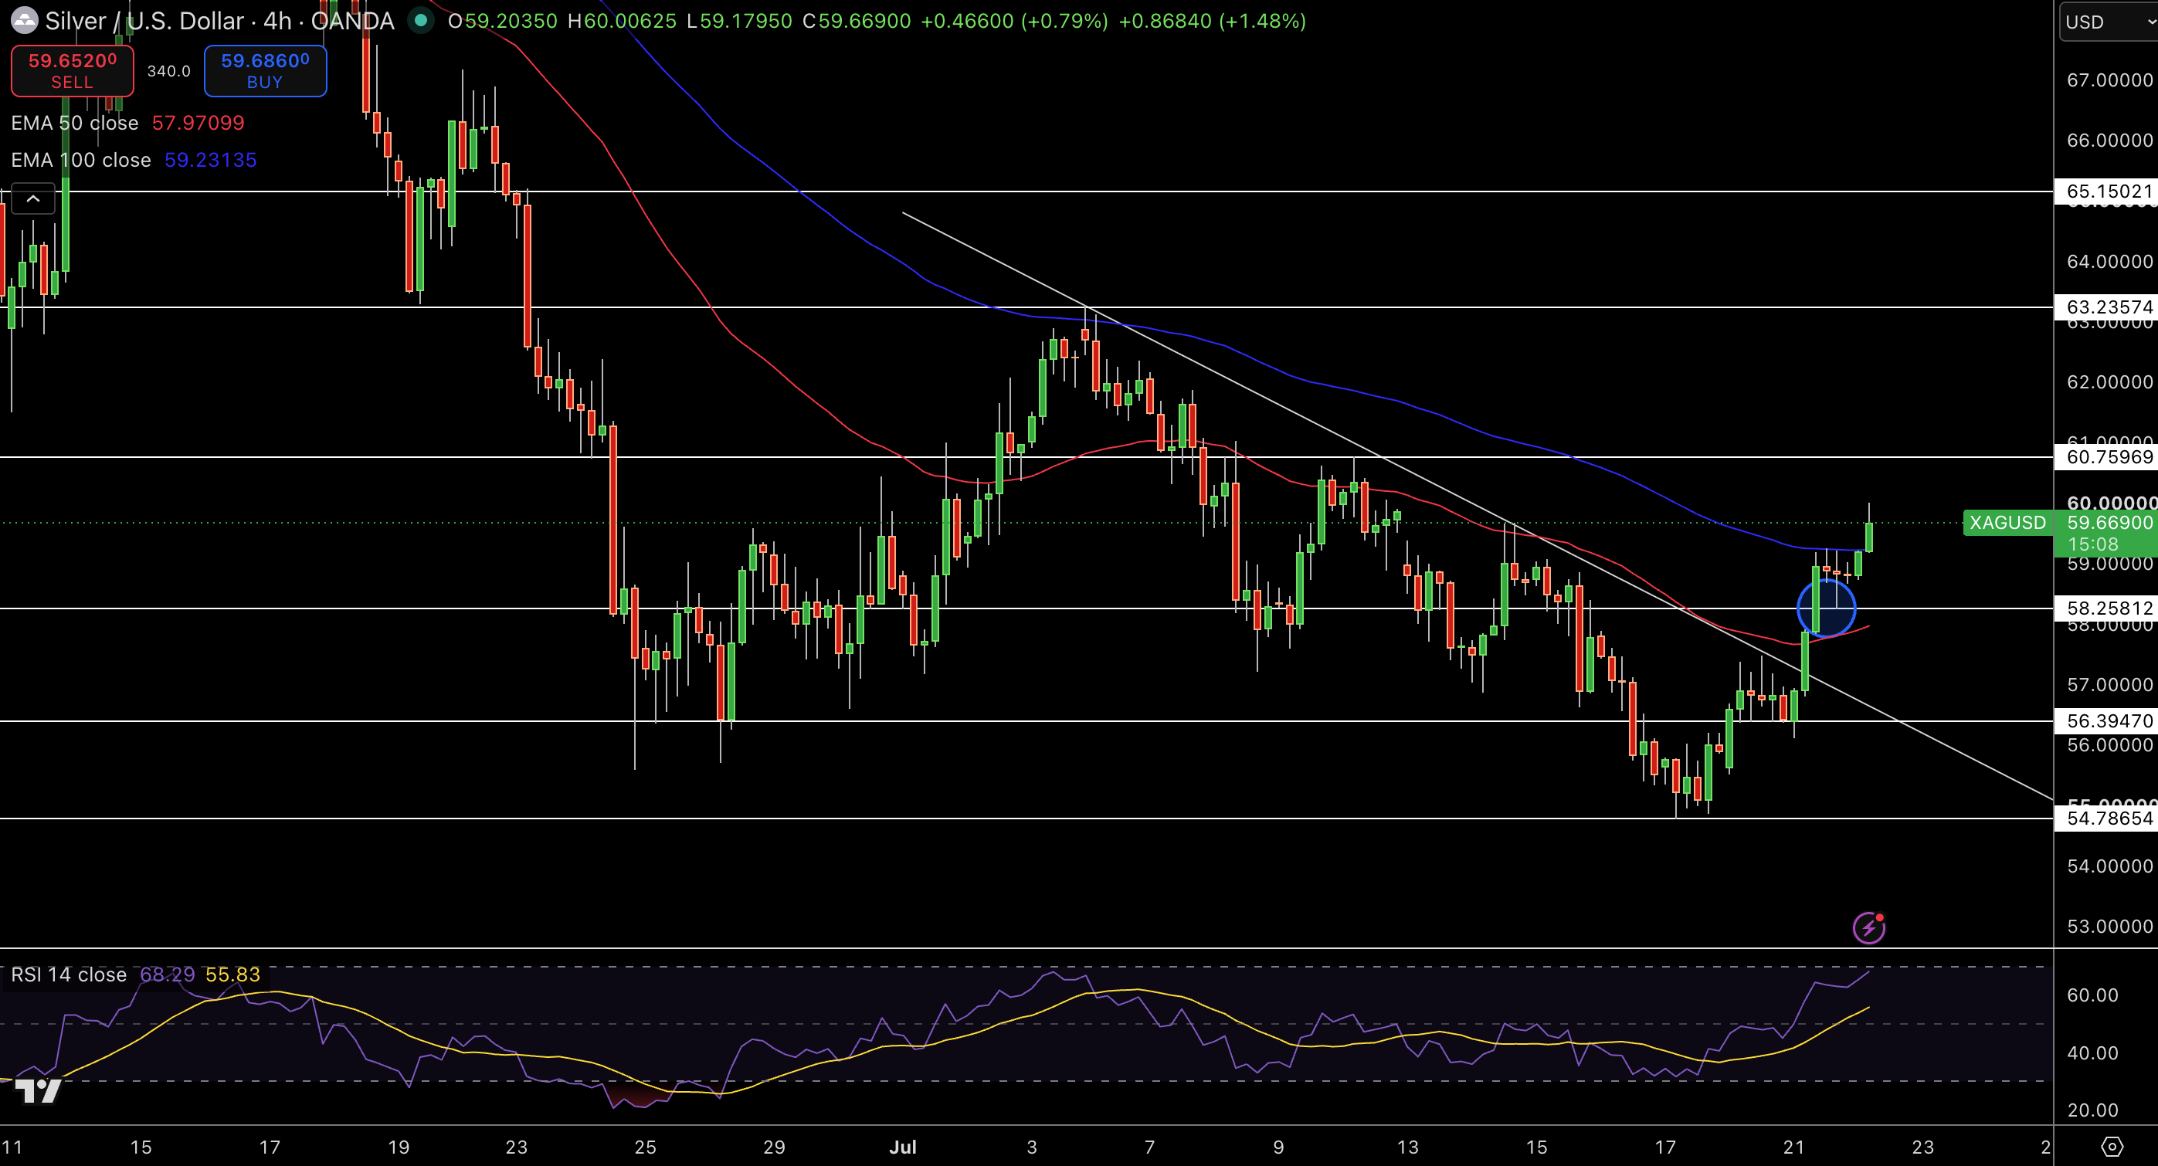The width and height of the screenshot is (2158, 1166).
Task: Select the EMA 50 close indicator label
Action: point(75,123)
